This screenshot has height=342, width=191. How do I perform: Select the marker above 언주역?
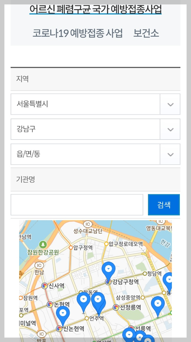98,299
